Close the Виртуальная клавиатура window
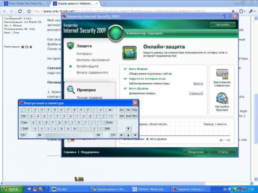Screen dimensions: 258x193 pos(135,103)
